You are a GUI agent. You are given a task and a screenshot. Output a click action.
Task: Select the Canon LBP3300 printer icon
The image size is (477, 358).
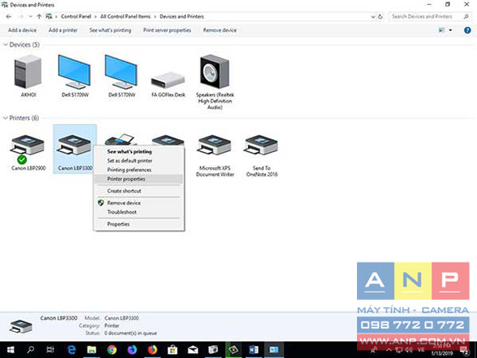75,145
